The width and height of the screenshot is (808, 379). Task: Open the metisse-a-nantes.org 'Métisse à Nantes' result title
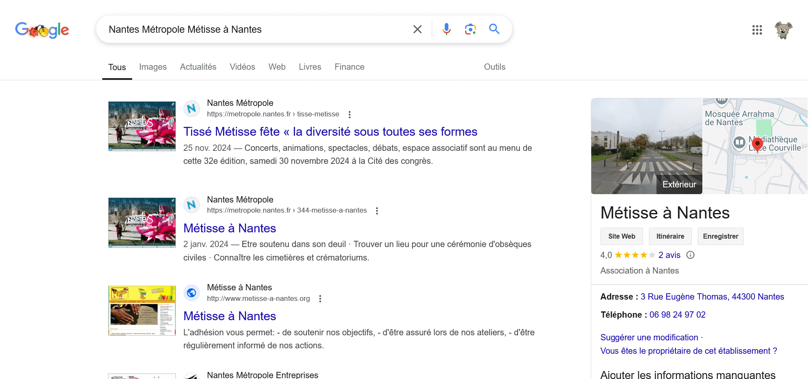click(230, 316)
